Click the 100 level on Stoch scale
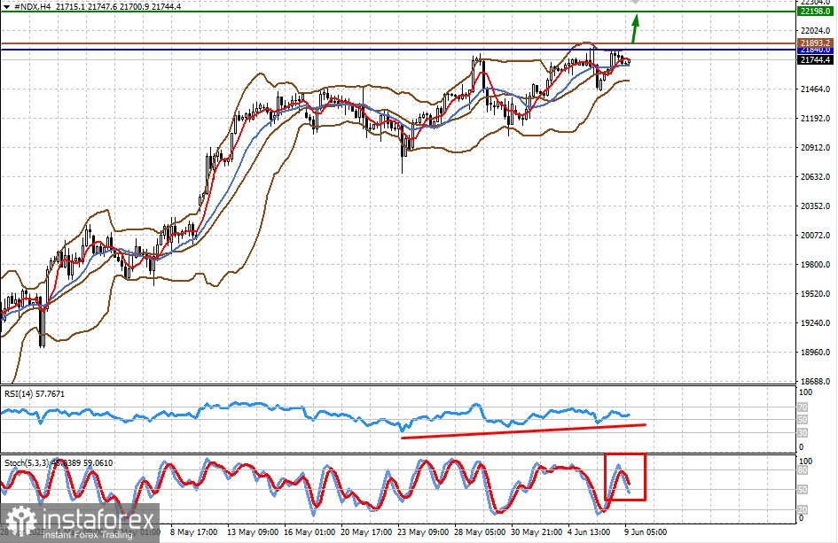The image size is (838, 543). coord(805,461)
